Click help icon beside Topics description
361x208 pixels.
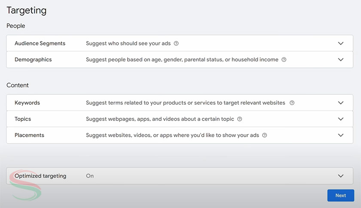pyautogui.click(x=239, y=119)
